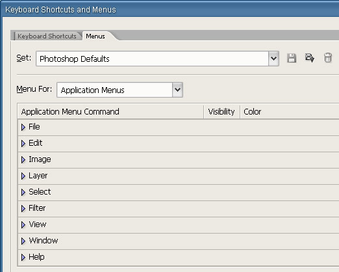Expand the File menu commands
The image size is (339, 272).
[23, 127]
